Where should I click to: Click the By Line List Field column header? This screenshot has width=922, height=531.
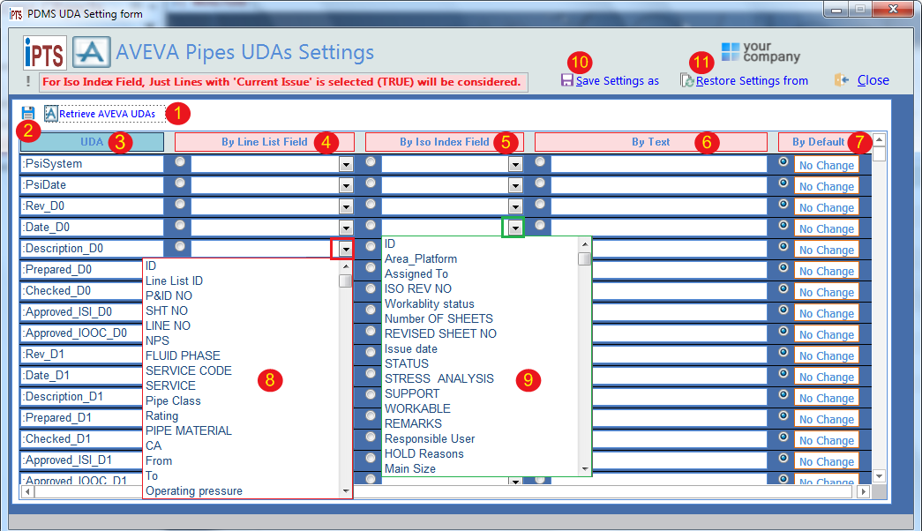(265, 142)
